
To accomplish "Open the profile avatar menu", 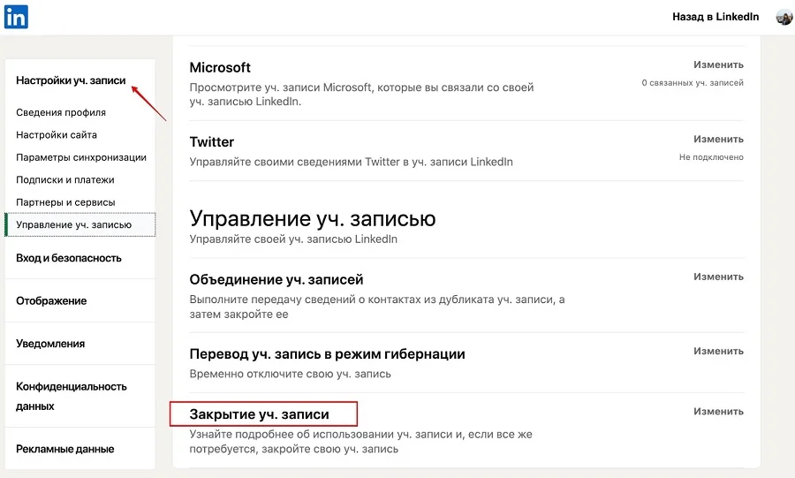I will 784,17.
